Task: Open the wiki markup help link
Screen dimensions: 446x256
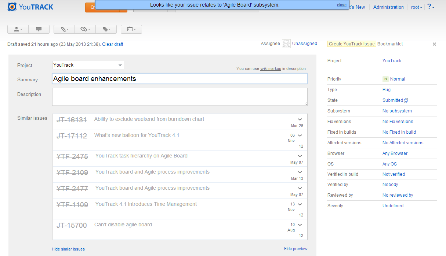Action: (271, 68)
